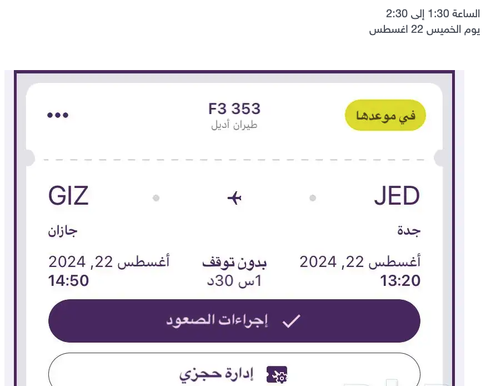Viewport: 486px width, 386px height.
Task: Click the departure time 13:20
Action: (400, 281)
